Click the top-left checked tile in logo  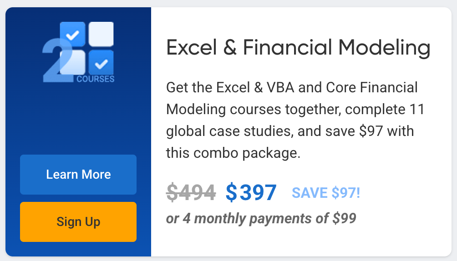72,34
